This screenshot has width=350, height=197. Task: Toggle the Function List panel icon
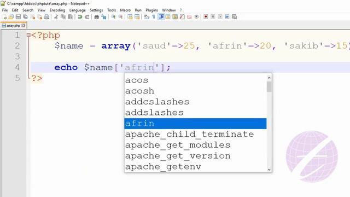point(182,17)
